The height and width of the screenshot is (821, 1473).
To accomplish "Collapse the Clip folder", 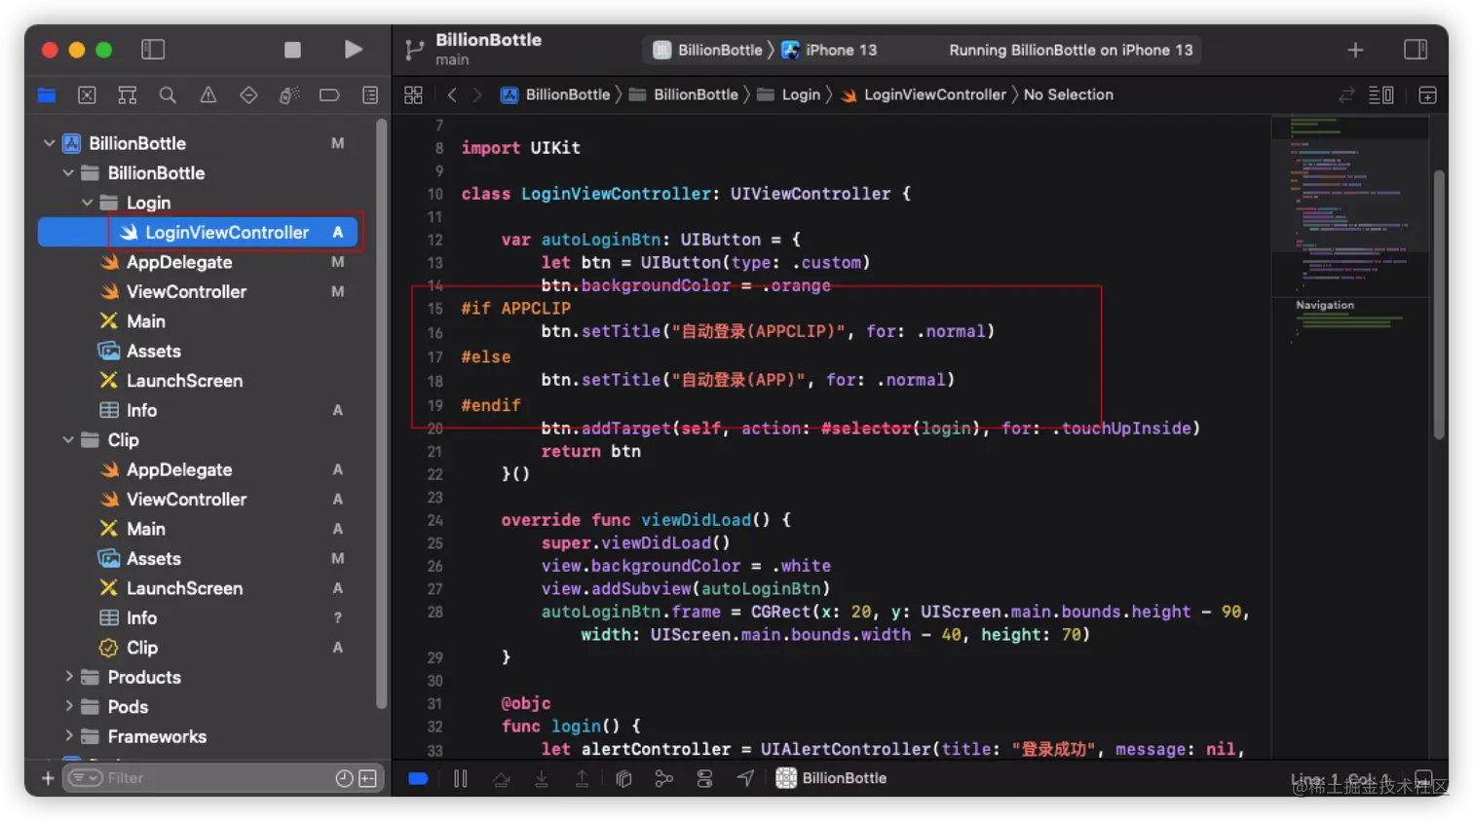I will pos(68,440).
